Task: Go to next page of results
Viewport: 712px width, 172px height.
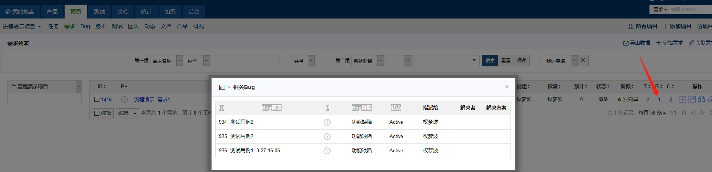Action: point(702,113)
